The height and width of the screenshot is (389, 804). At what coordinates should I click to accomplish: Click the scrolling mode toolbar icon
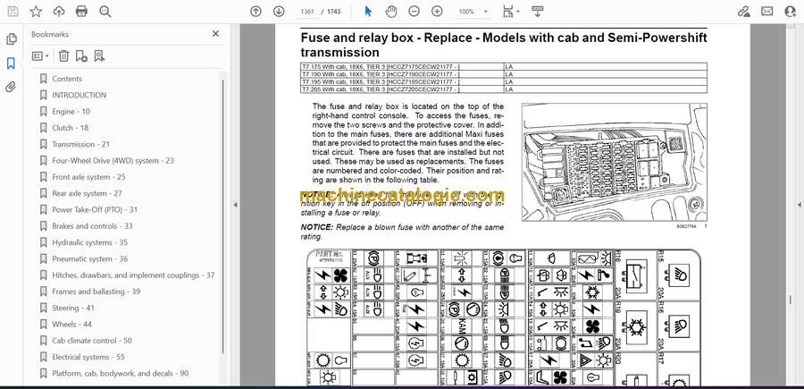coord(538,12)
